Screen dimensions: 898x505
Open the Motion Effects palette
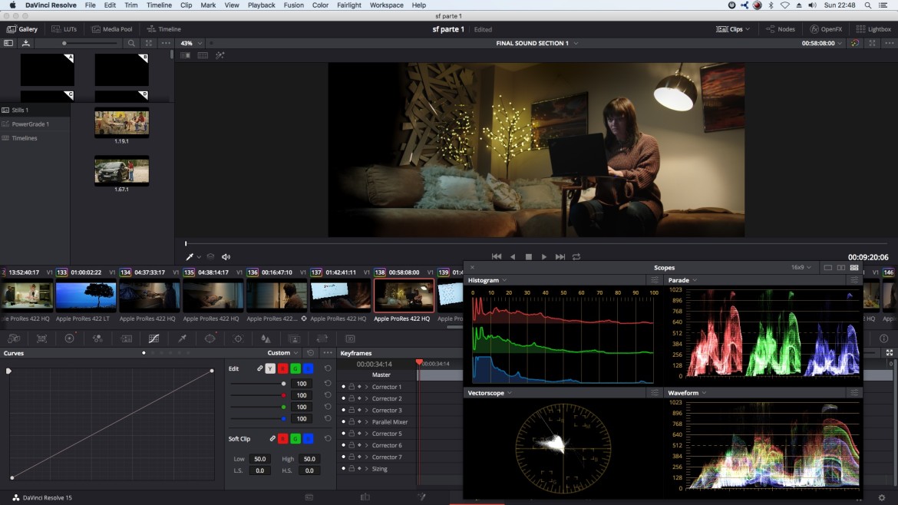(x=126, y=339)
